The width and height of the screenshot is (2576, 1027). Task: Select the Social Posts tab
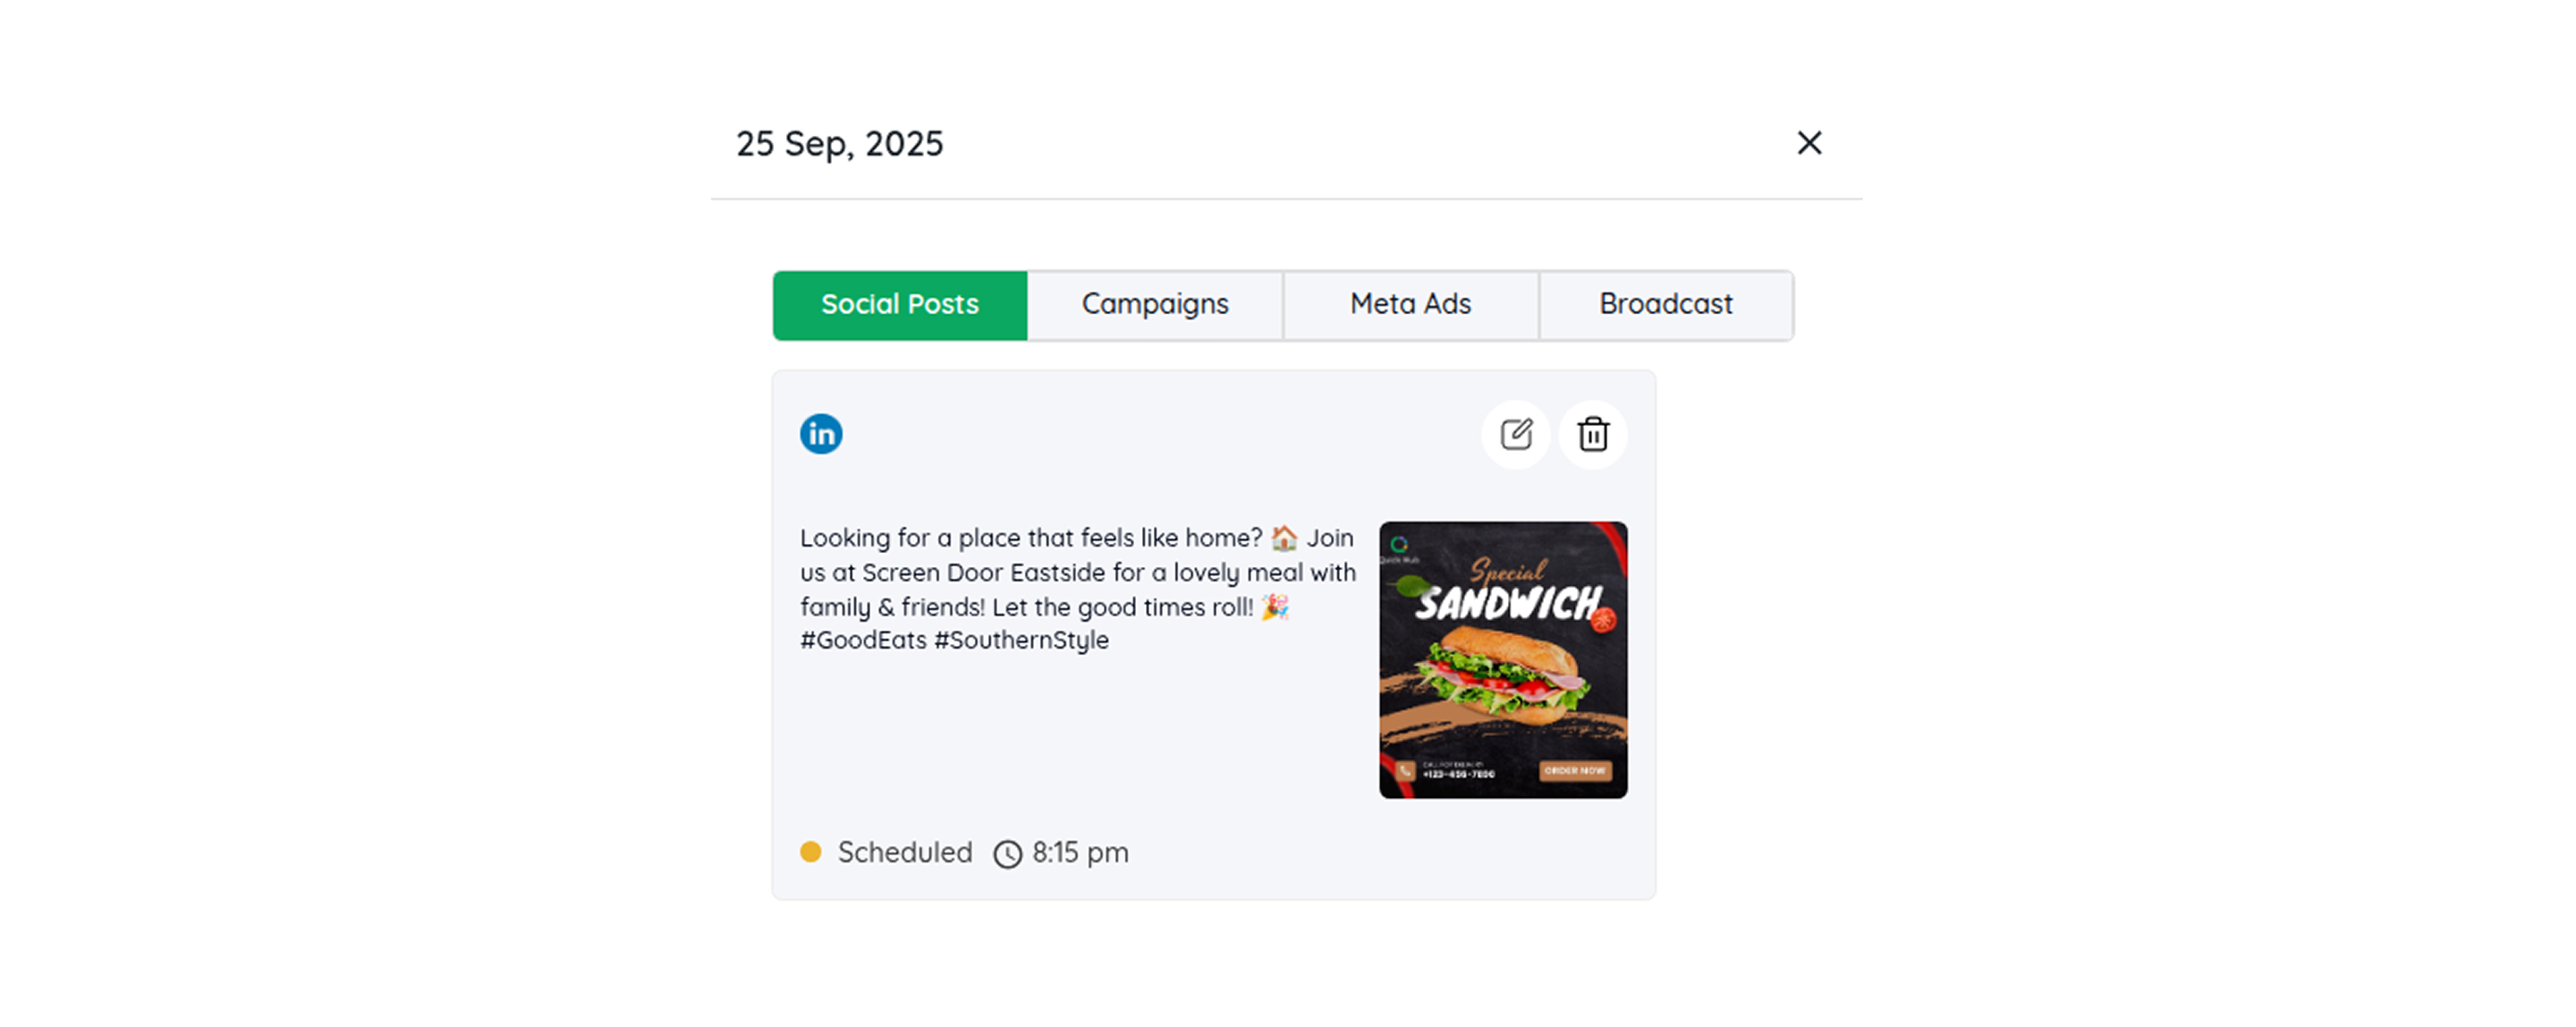pyautogui.click(x=900, y=305)
